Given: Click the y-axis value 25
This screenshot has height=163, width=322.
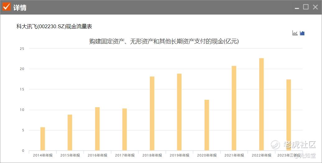Looking at the screenshot, I should click(22, 49).
